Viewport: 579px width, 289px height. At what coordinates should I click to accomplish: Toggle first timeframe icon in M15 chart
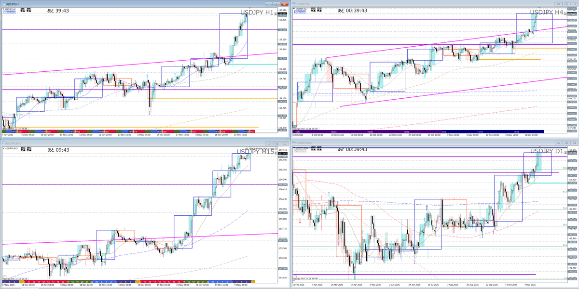(24, 149)
